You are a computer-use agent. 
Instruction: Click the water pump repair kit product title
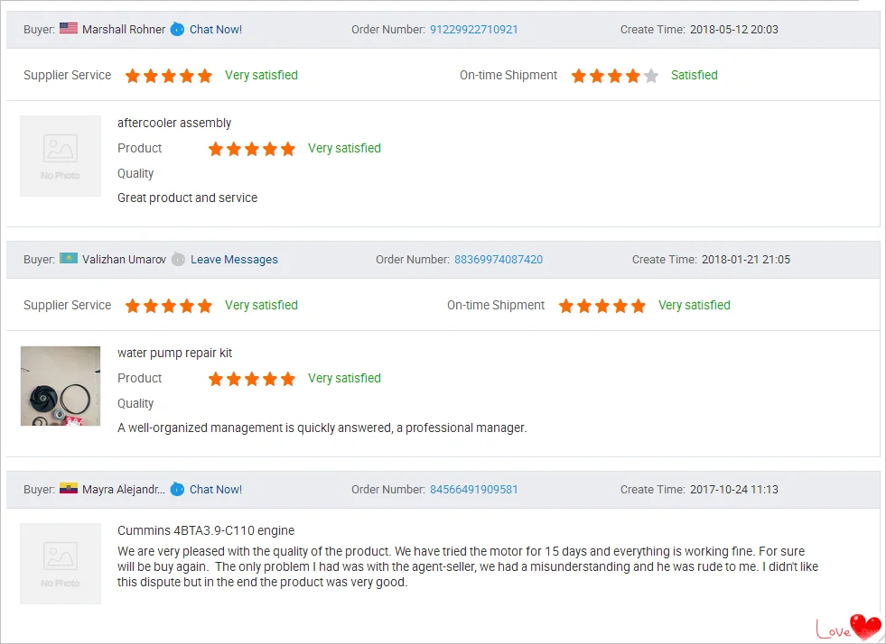(174, 354)
